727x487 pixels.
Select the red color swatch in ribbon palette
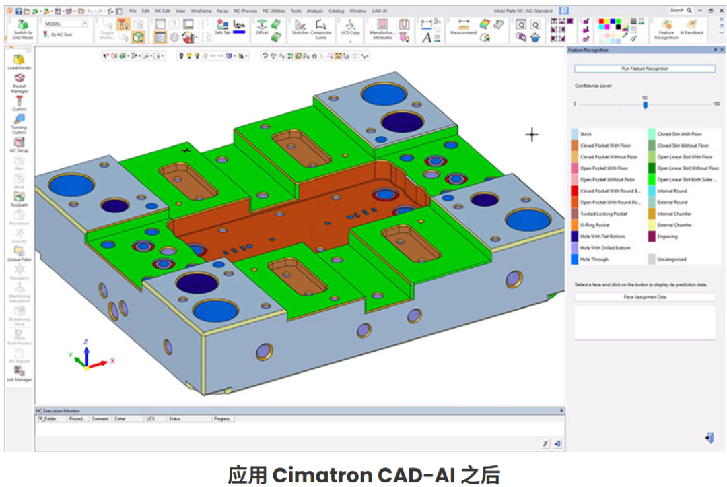(x=601, y=22)
